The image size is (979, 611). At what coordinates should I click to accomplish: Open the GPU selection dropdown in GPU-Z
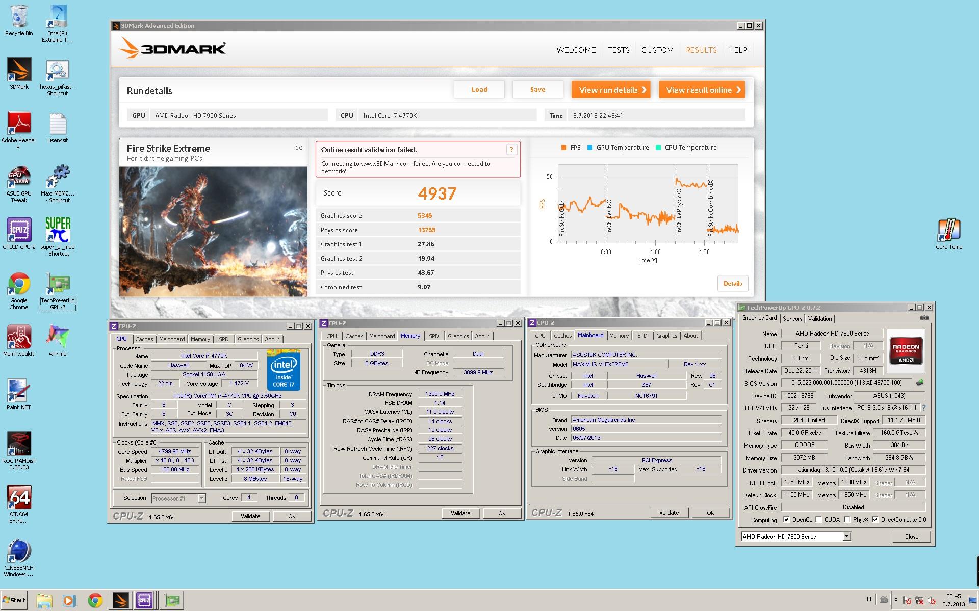(x=846, y=536)
